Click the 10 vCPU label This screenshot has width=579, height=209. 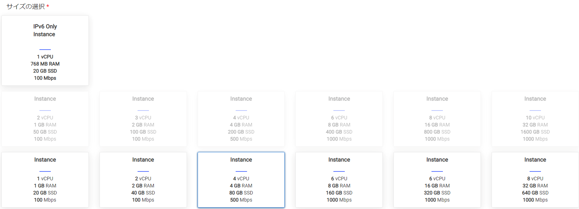(x=535, y=118)
